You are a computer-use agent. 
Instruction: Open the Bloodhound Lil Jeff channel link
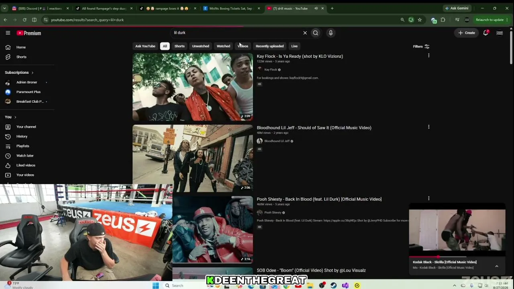click(x=277, y=141)
